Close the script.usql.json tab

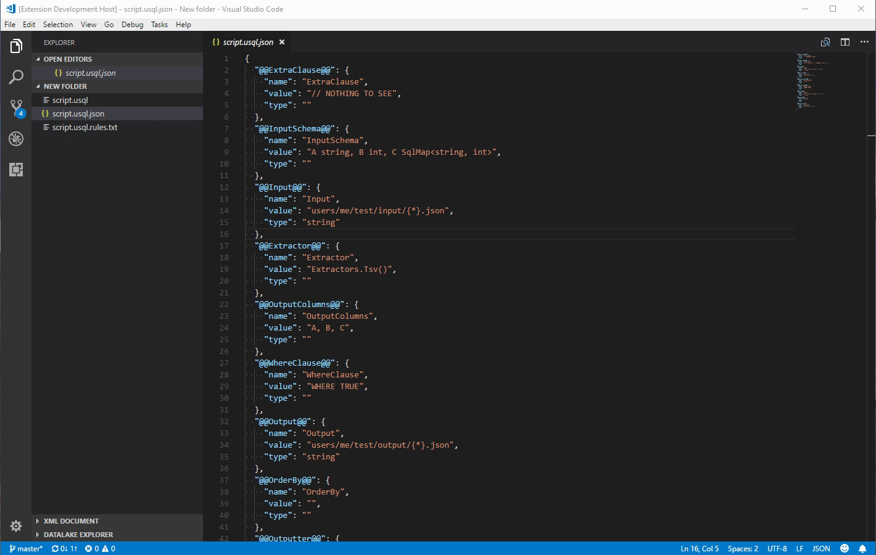[x=282, y=42]
